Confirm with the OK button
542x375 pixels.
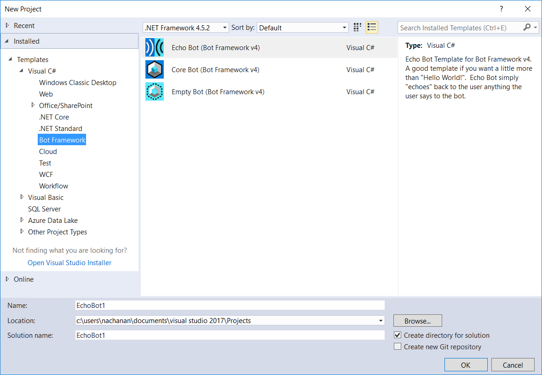[x=466, y=365]
